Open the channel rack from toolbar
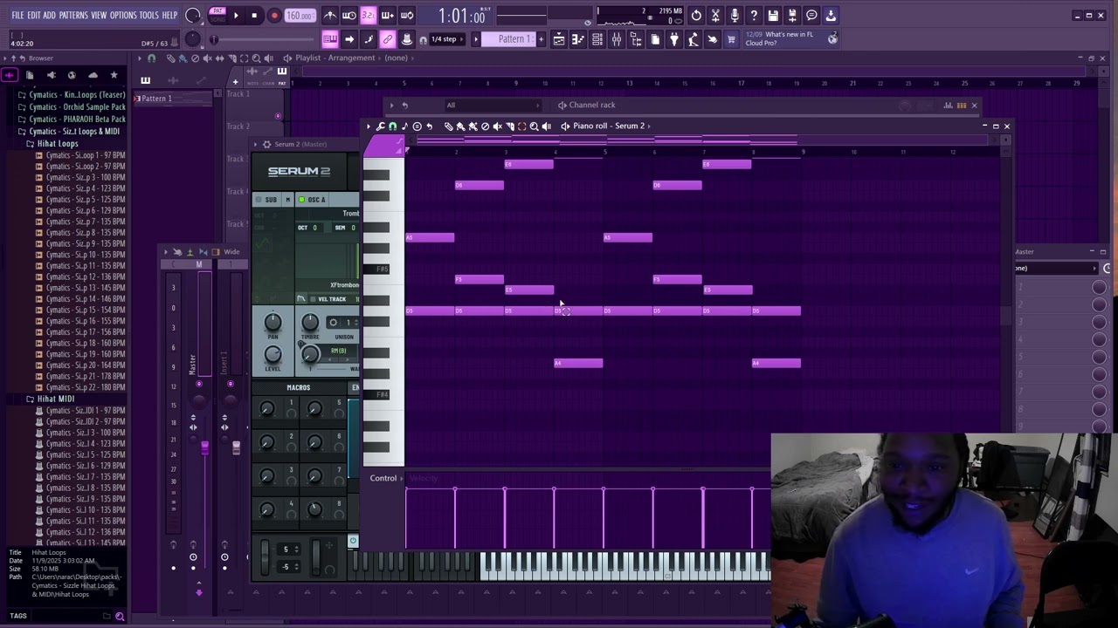The image size is (1118, 628). point(597,39)
